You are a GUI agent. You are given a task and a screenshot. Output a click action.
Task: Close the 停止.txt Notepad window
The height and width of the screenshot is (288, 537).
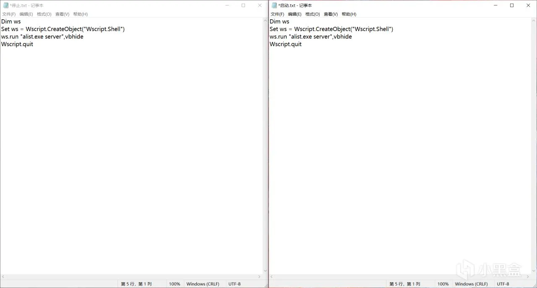pos(260,5)
